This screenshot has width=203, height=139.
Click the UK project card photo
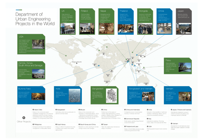point(68,28)
